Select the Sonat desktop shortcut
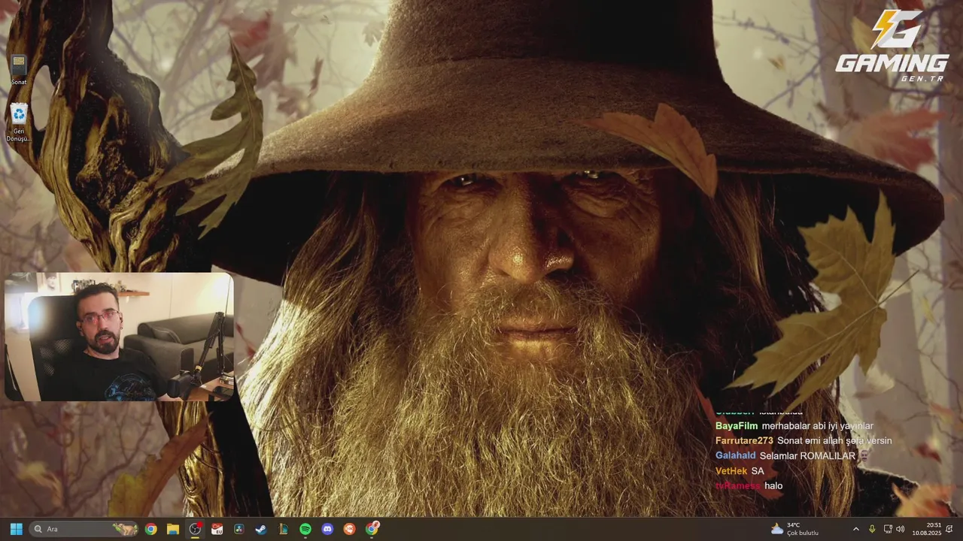The width and height of the screenshot is (963, 541). 19,70
